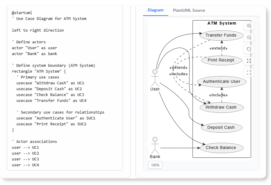The image size is (271, 185).
Task: Click inside the PlantUML code editor panel
Action: (65, 88)
